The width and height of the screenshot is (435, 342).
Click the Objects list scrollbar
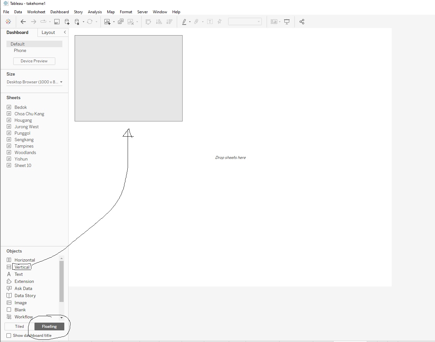click(61, 281)
